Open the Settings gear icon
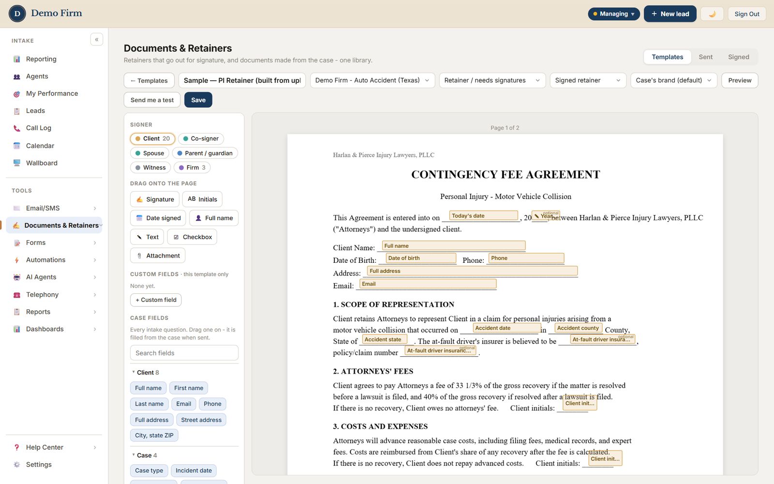The height and width of the screenshot is (484, 774). [x=17, y=465]
